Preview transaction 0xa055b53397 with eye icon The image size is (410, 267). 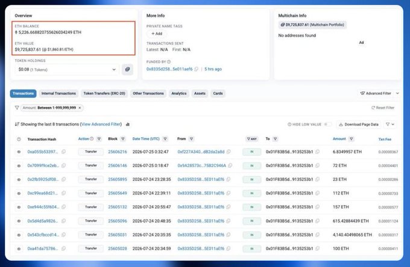click(19, 152)
